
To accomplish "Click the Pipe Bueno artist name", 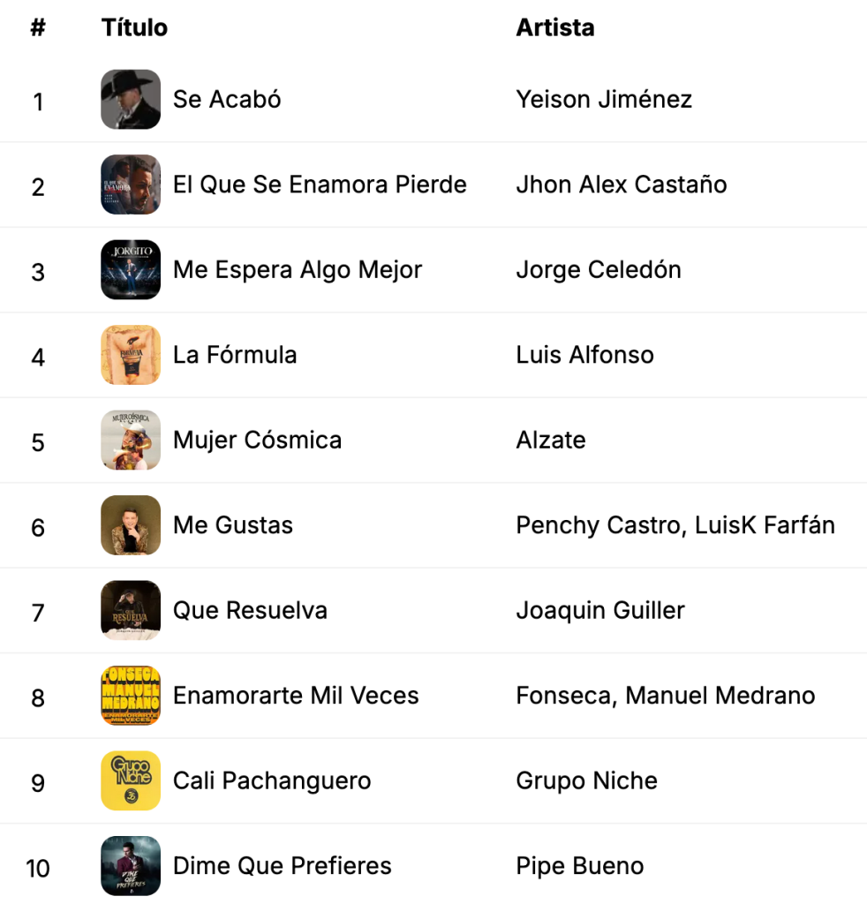I will click(580, 866).
